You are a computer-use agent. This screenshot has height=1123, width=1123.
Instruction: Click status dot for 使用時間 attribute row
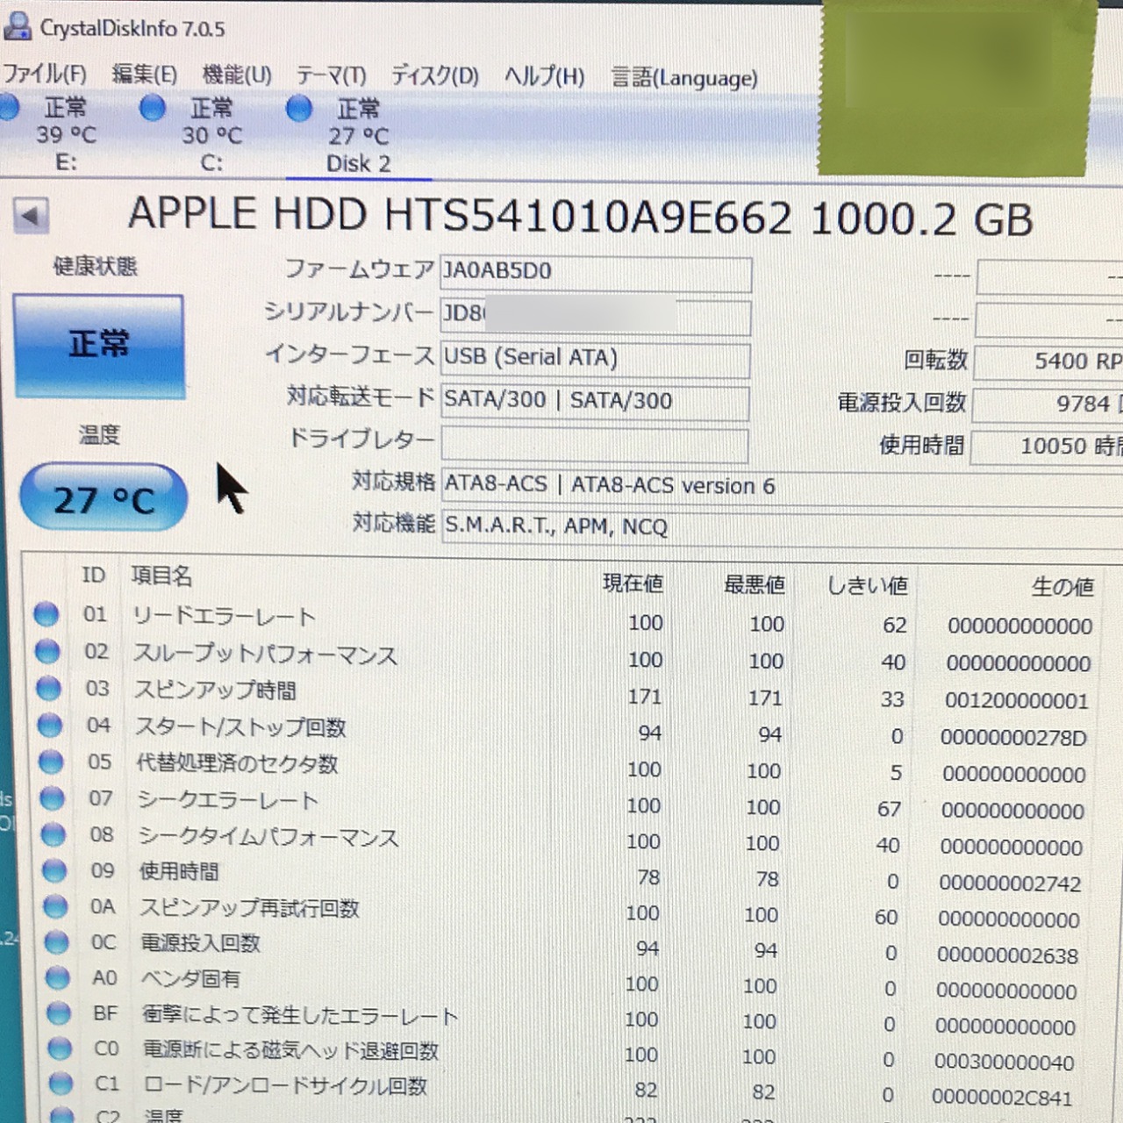54,869
